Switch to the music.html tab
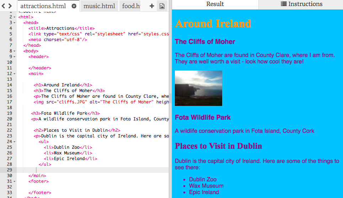 point(99,6)
